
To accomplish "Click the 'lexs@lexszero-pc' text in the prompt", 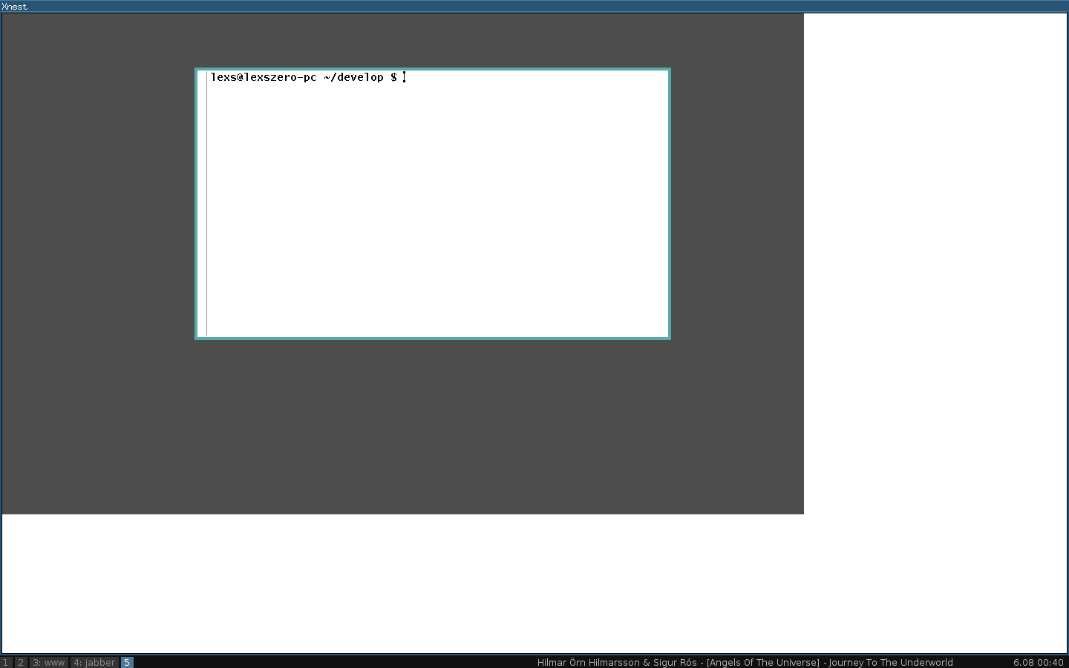I will tap(264, 77).
